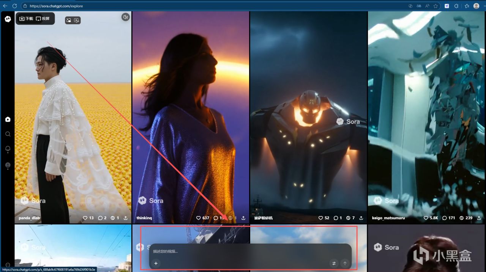The image size is (486, 272).
Task: Open the bell-shaped notifications icon in sidebar
Action: 8,149
